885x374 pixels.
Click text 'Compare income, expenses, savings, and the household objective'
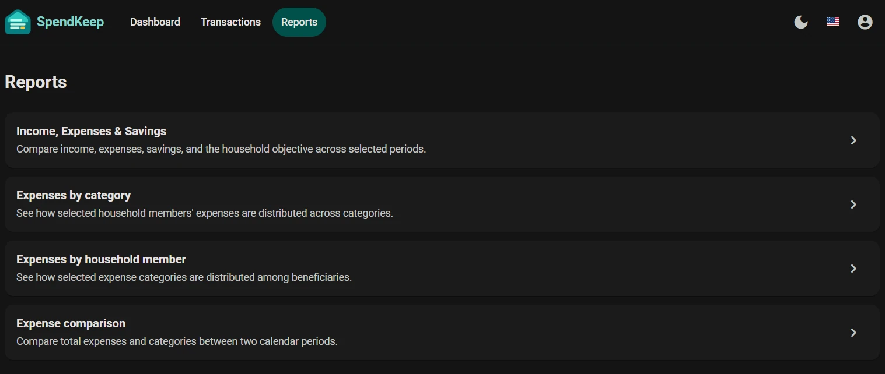pyautogui.click(x=165, y=149)
